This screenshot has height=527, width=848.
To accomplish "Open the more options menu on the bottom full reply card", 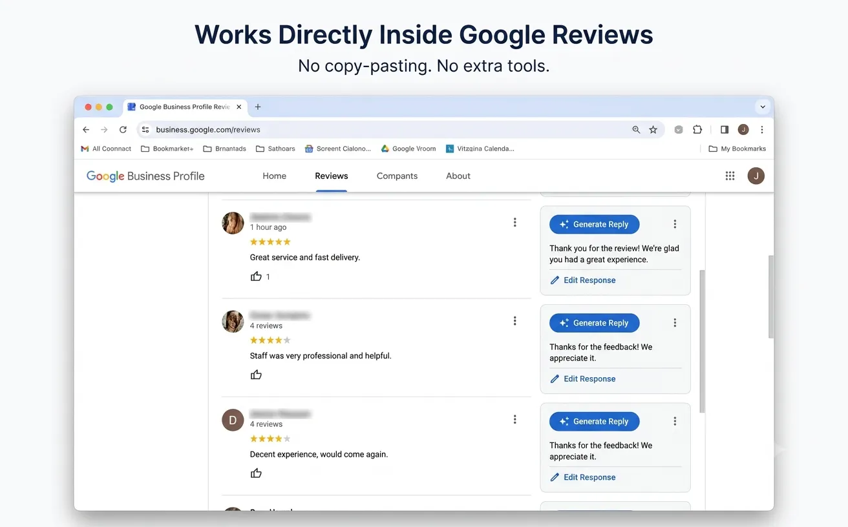I will [x=675, y=421].
